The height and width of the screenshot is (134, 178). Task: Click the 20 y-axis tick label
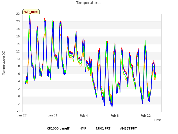(x=18, y=21)
